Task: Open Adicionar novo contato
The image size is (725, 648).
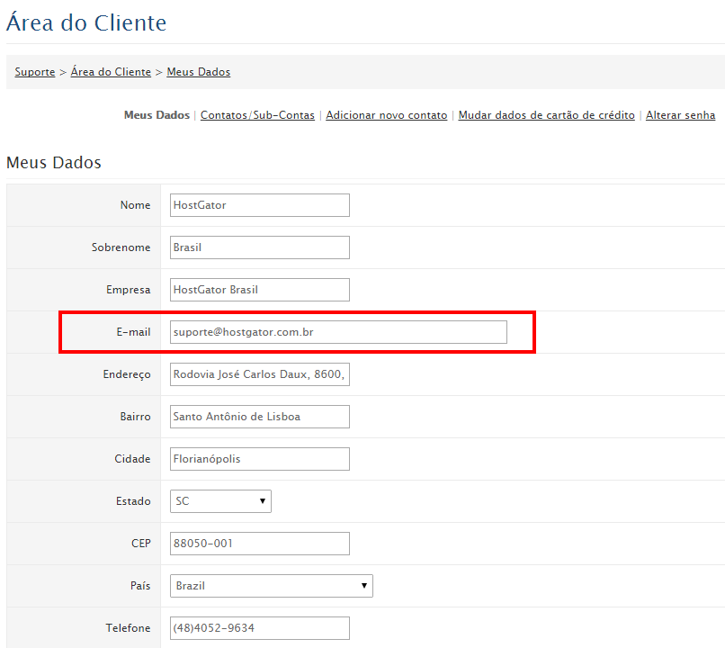Action: pyautogui.click(x=387, y=115)
